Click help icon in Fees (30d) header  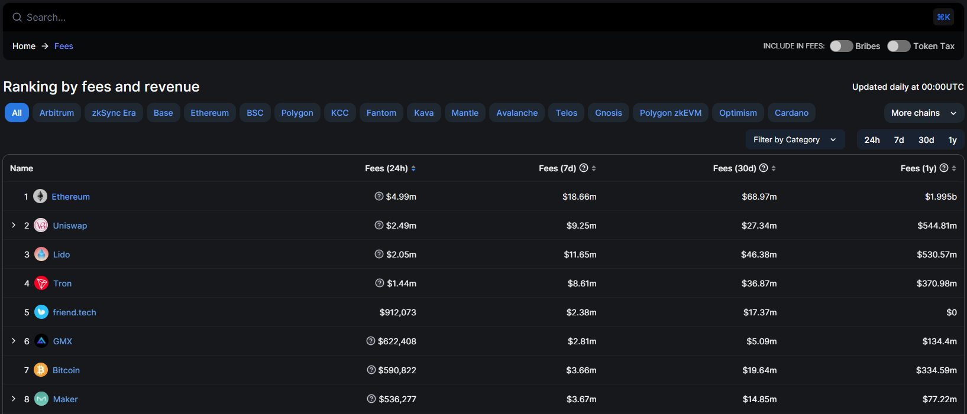pos(764,168)
